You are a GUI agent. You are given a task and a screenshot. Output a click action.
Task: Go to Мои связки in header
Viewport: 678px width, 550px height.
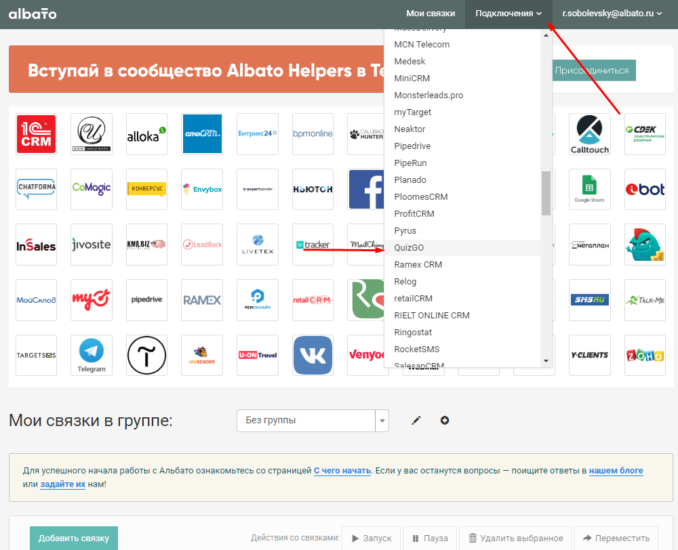point(430,14)
